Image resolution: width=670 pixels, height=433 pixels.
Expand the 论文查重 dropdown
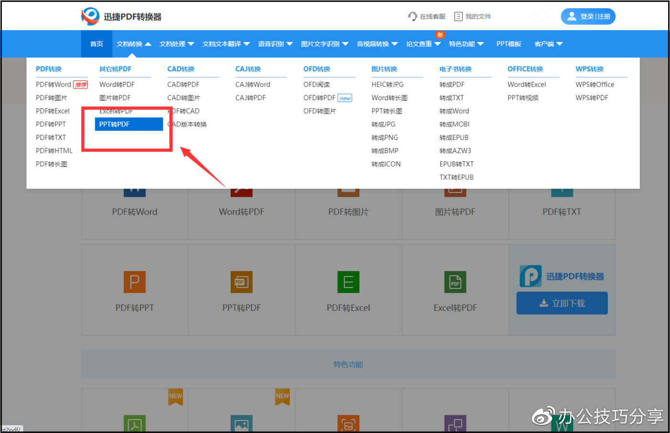(x=423, y=44)
